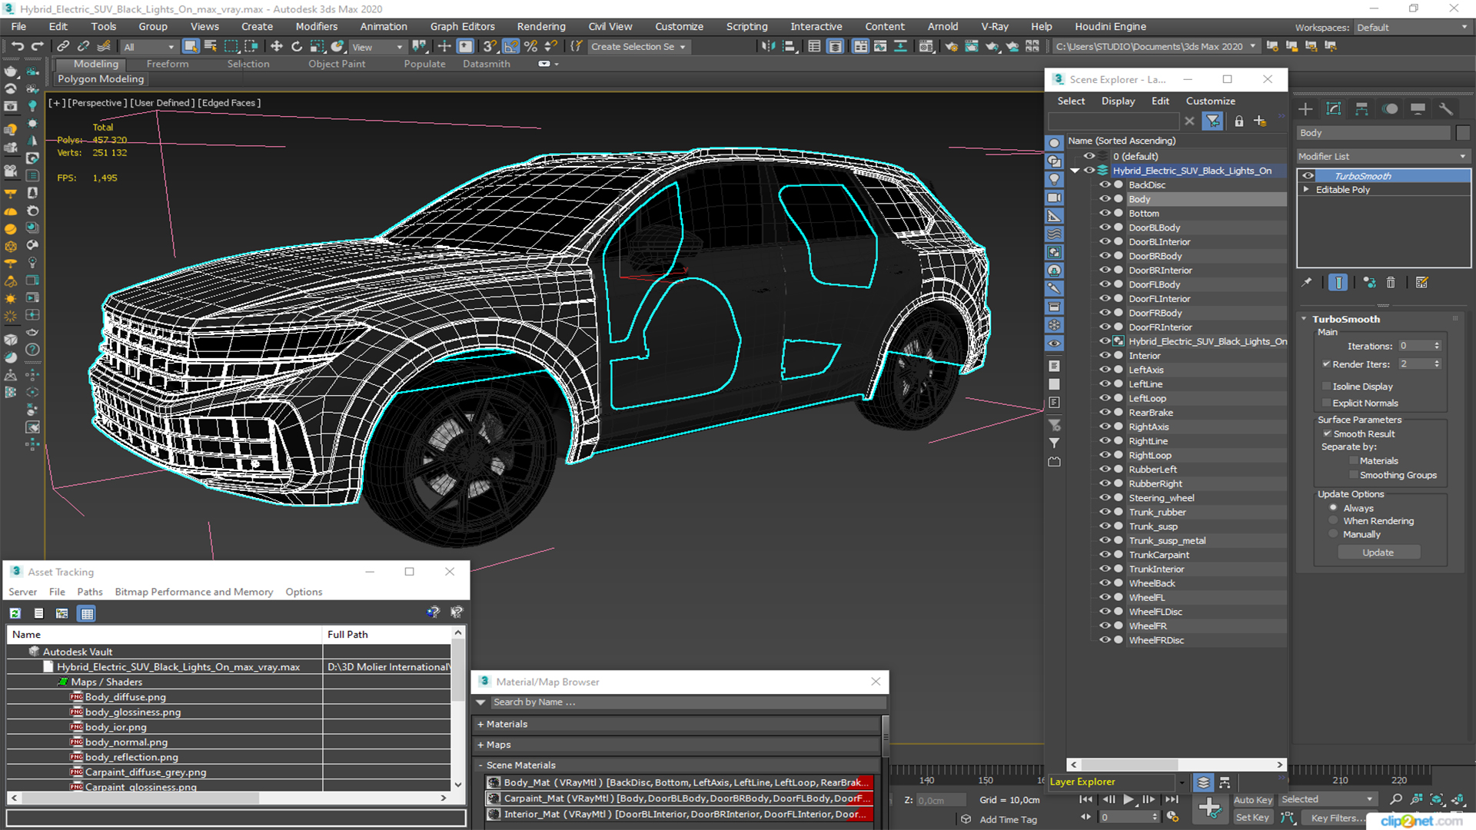Enable Explicit Normals checkbox
The image size is (1476, 830).
[1326, 403]
